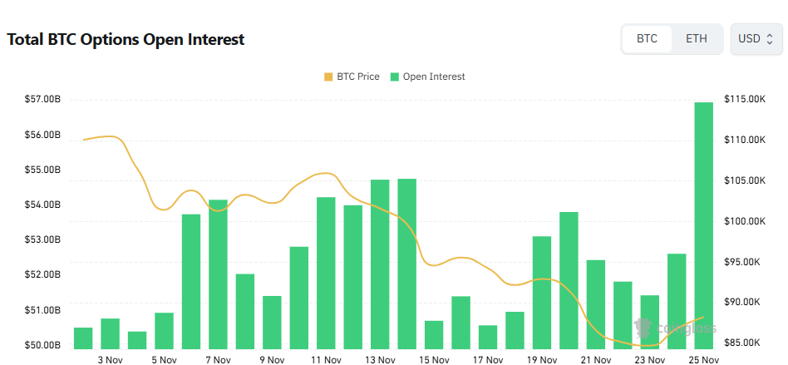Toggle the BTC Price legend label
This screenshot has width=788, height=365.
coord(358,76)
